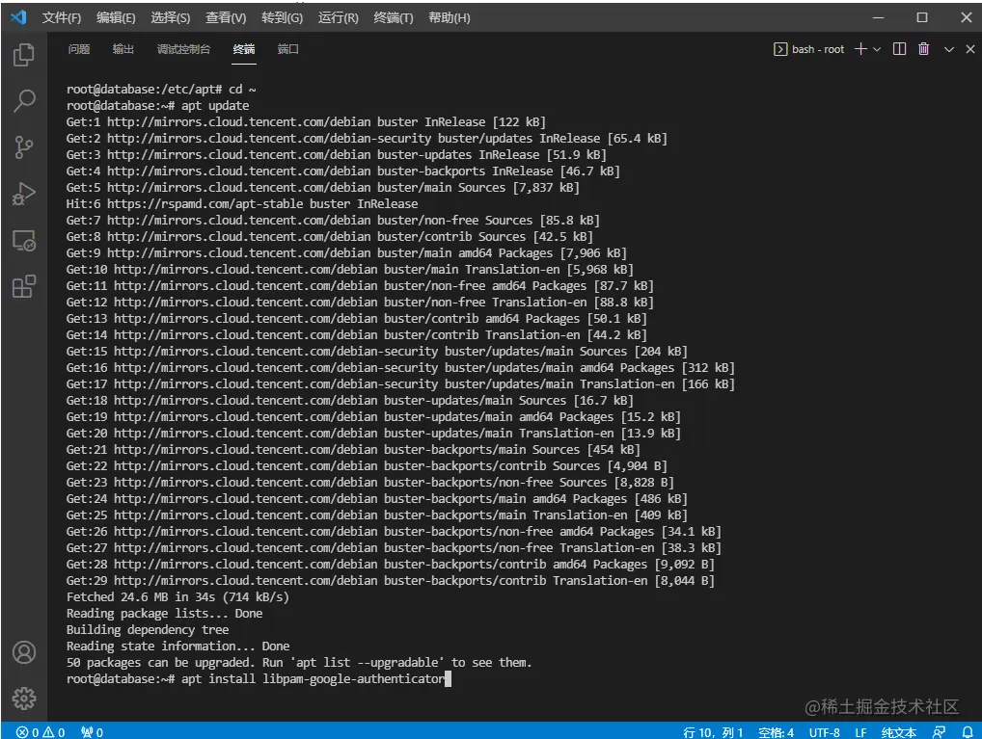Change indentation via 空格: 4
This screenshot has width=982, height=739.
click(x=776, y=731)
